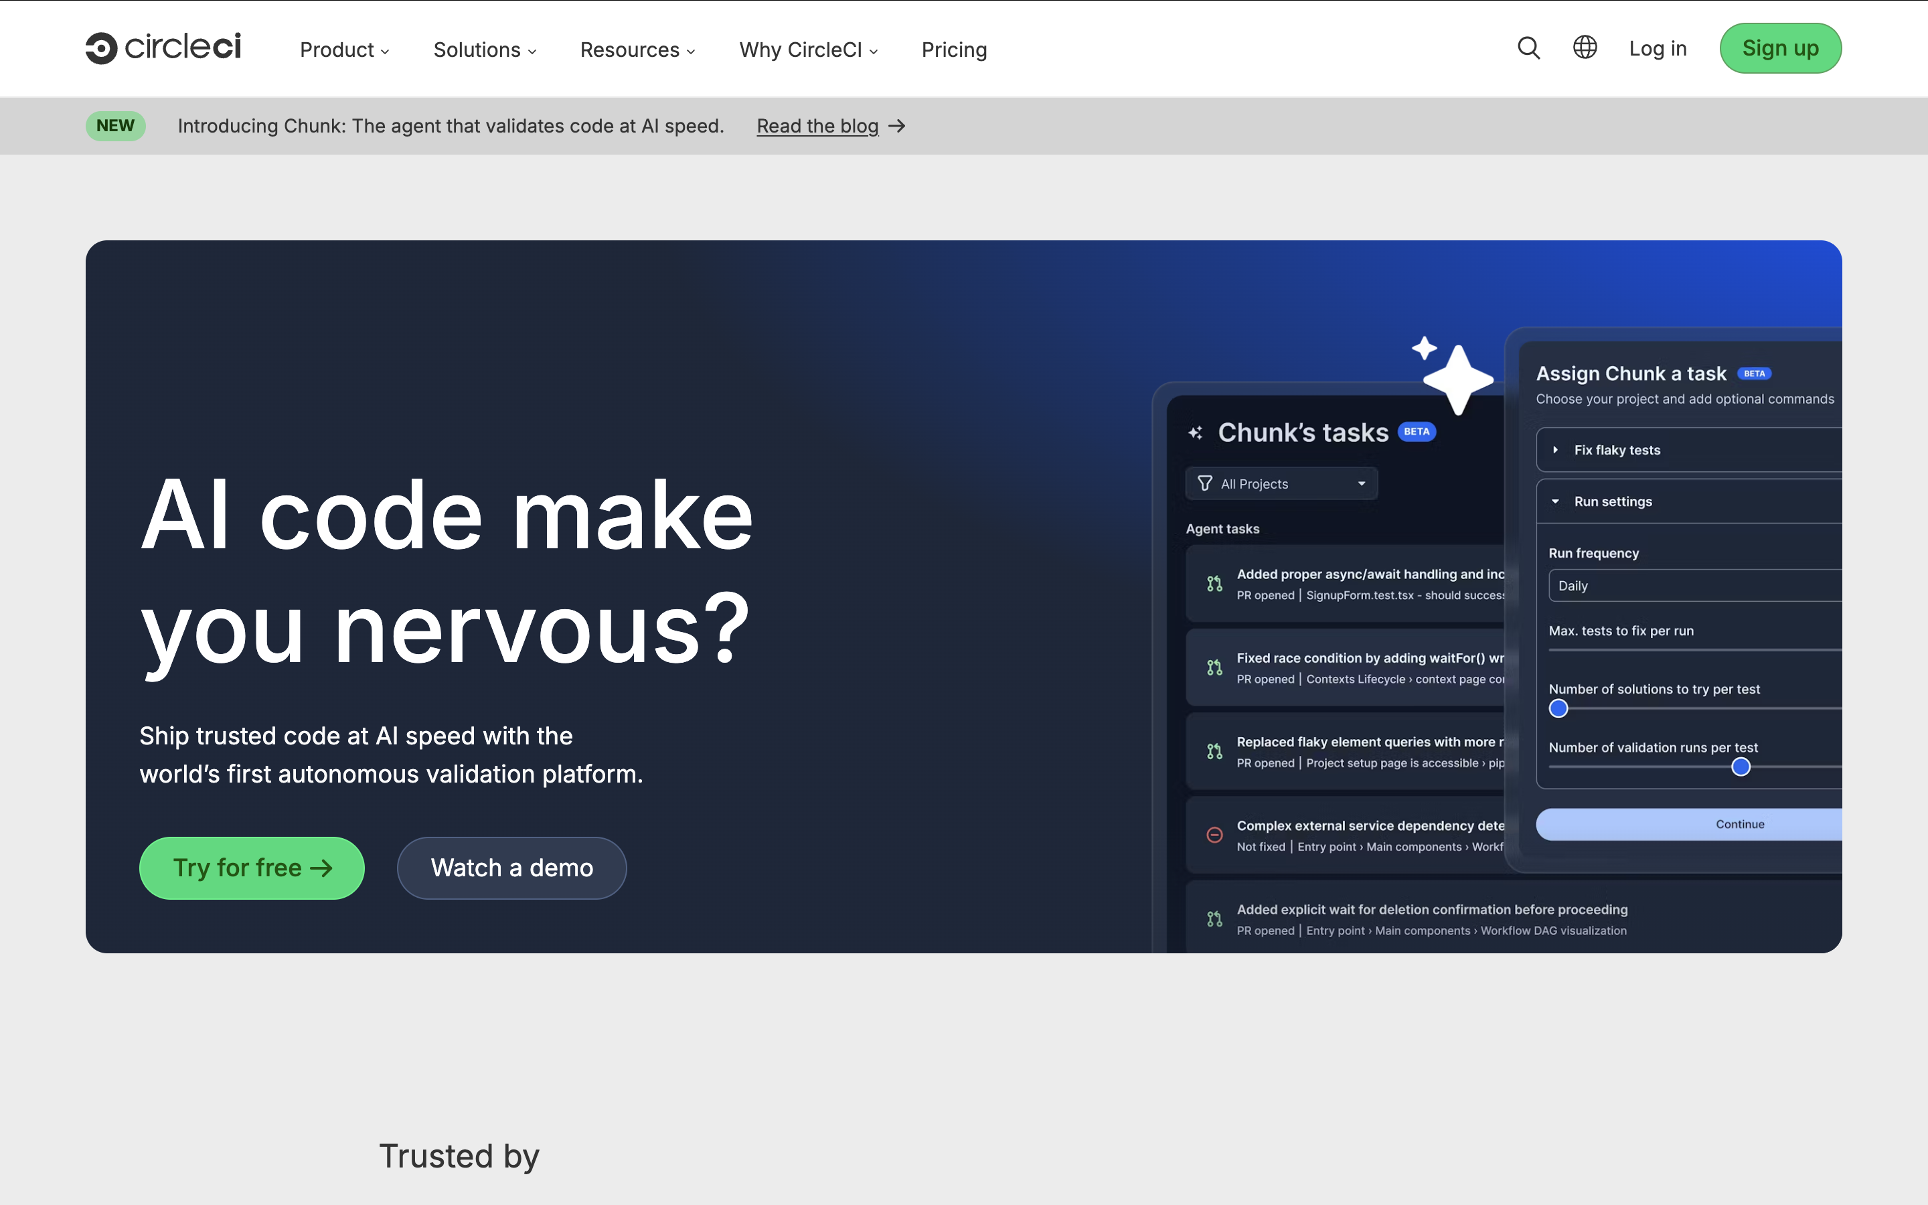Click pull request icon for race condition task

click(x=1214, y=668)
